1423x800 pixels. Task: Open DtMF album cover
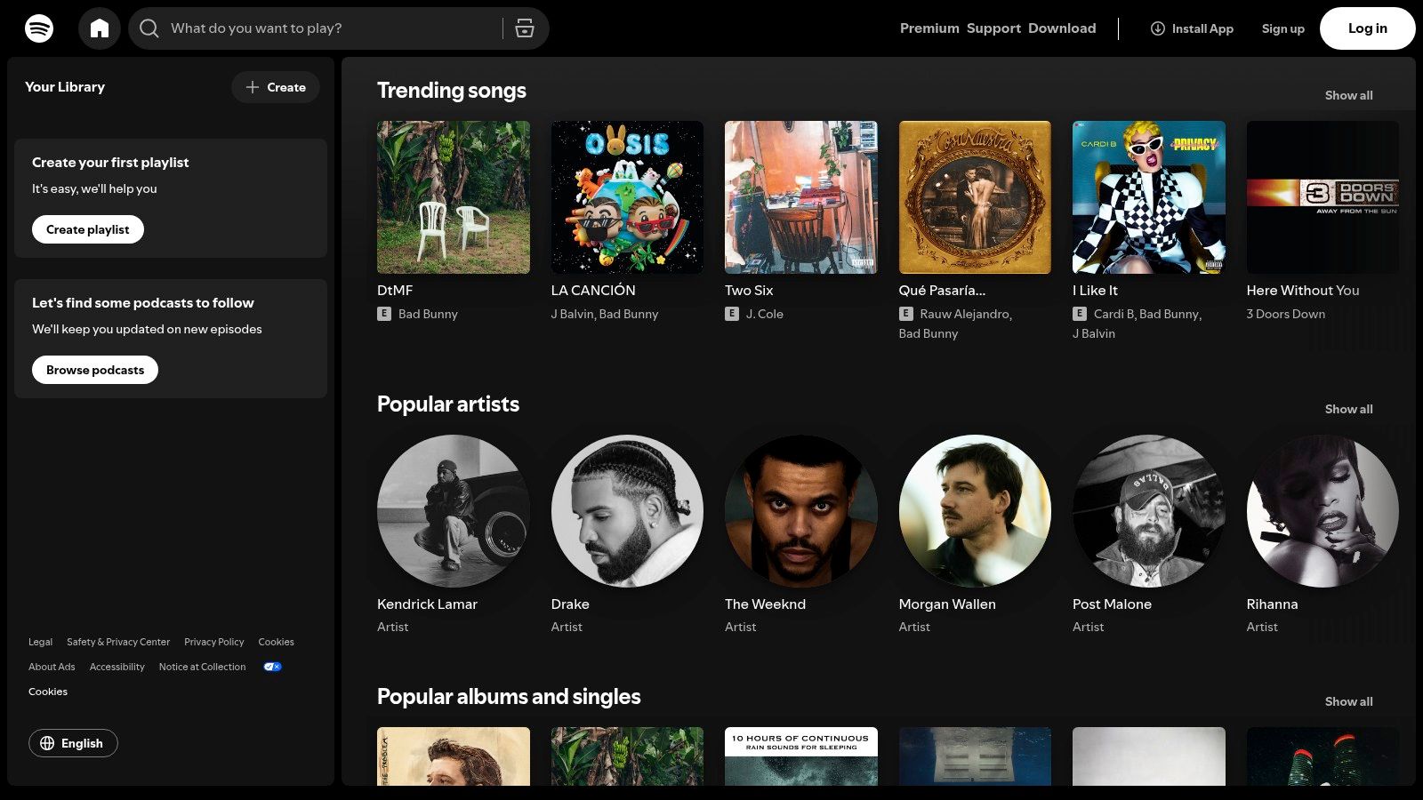(454, 197)
